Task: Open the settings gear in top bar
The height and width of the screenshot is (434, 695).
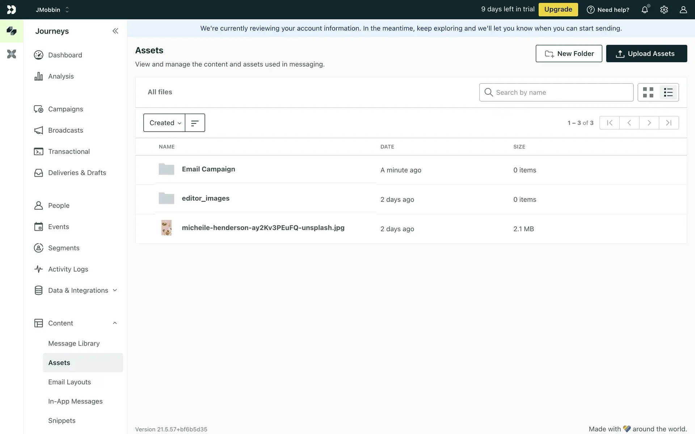Action: point(664,10)
